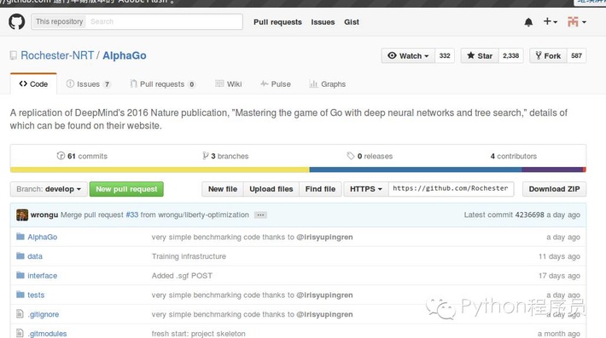This screenshot has height=338, width=606.
Task: Open @irisyupingren mention in tests row
Action: coord(324,295)
